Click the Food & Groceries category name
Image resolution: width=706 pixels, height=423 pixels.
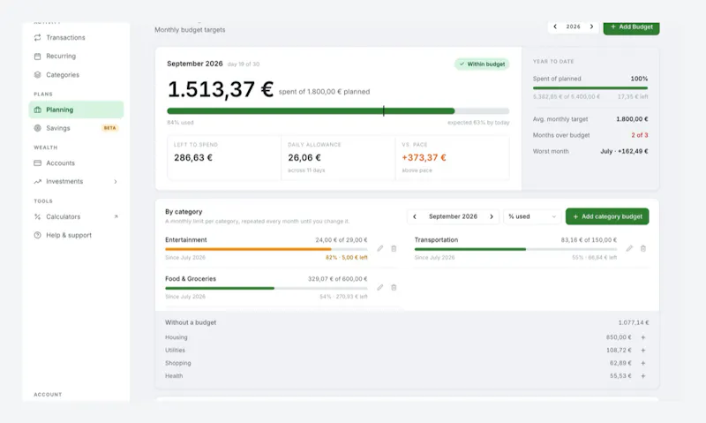click(x=191, y=279)
